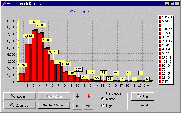Image resolution: width=181 pixels, height=113 pixels.
Task: Click the 7,554 bar label
Action: [35, 22]
